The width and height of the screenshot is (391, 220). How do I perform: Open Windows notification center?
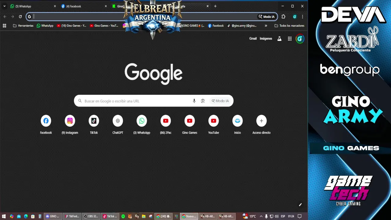(x=300, y=216)
